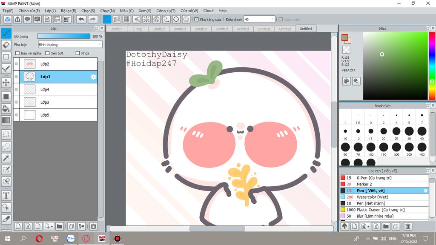Screen dimensions: 436x245
Task: Select the Move tool
Action: click(6, 82)
